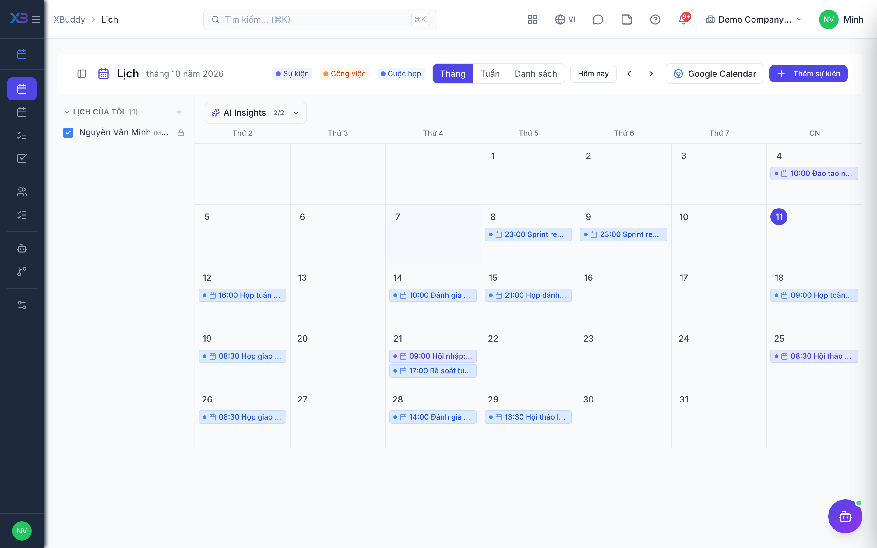Focus the Tìm kiếm search field
The image size is (877, 548).
point(320,19)
